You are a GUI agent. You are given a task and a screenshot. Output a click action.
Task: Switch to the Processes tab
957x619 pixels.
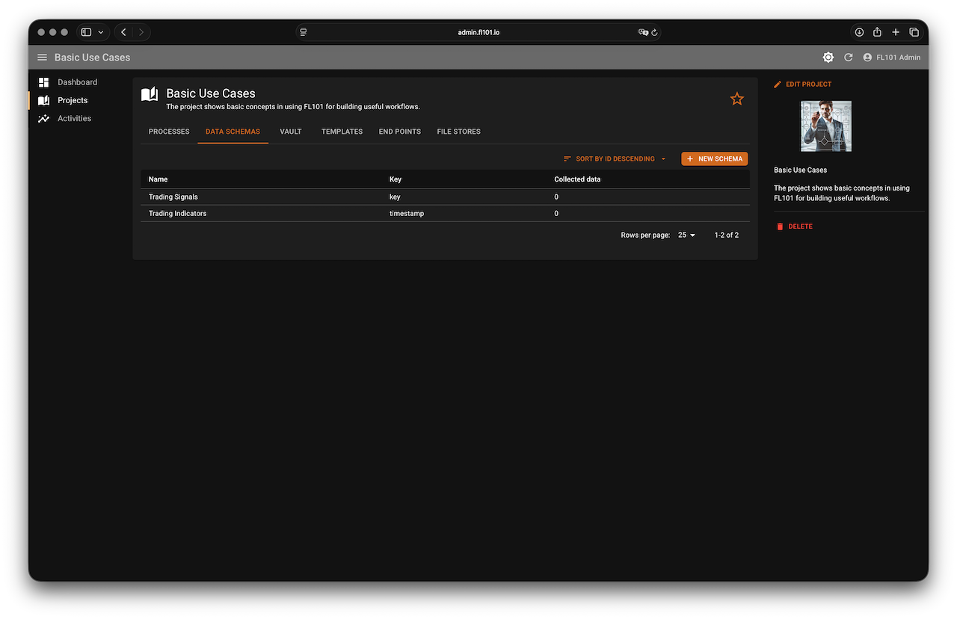pyautogui.click(x=169, y=132)
